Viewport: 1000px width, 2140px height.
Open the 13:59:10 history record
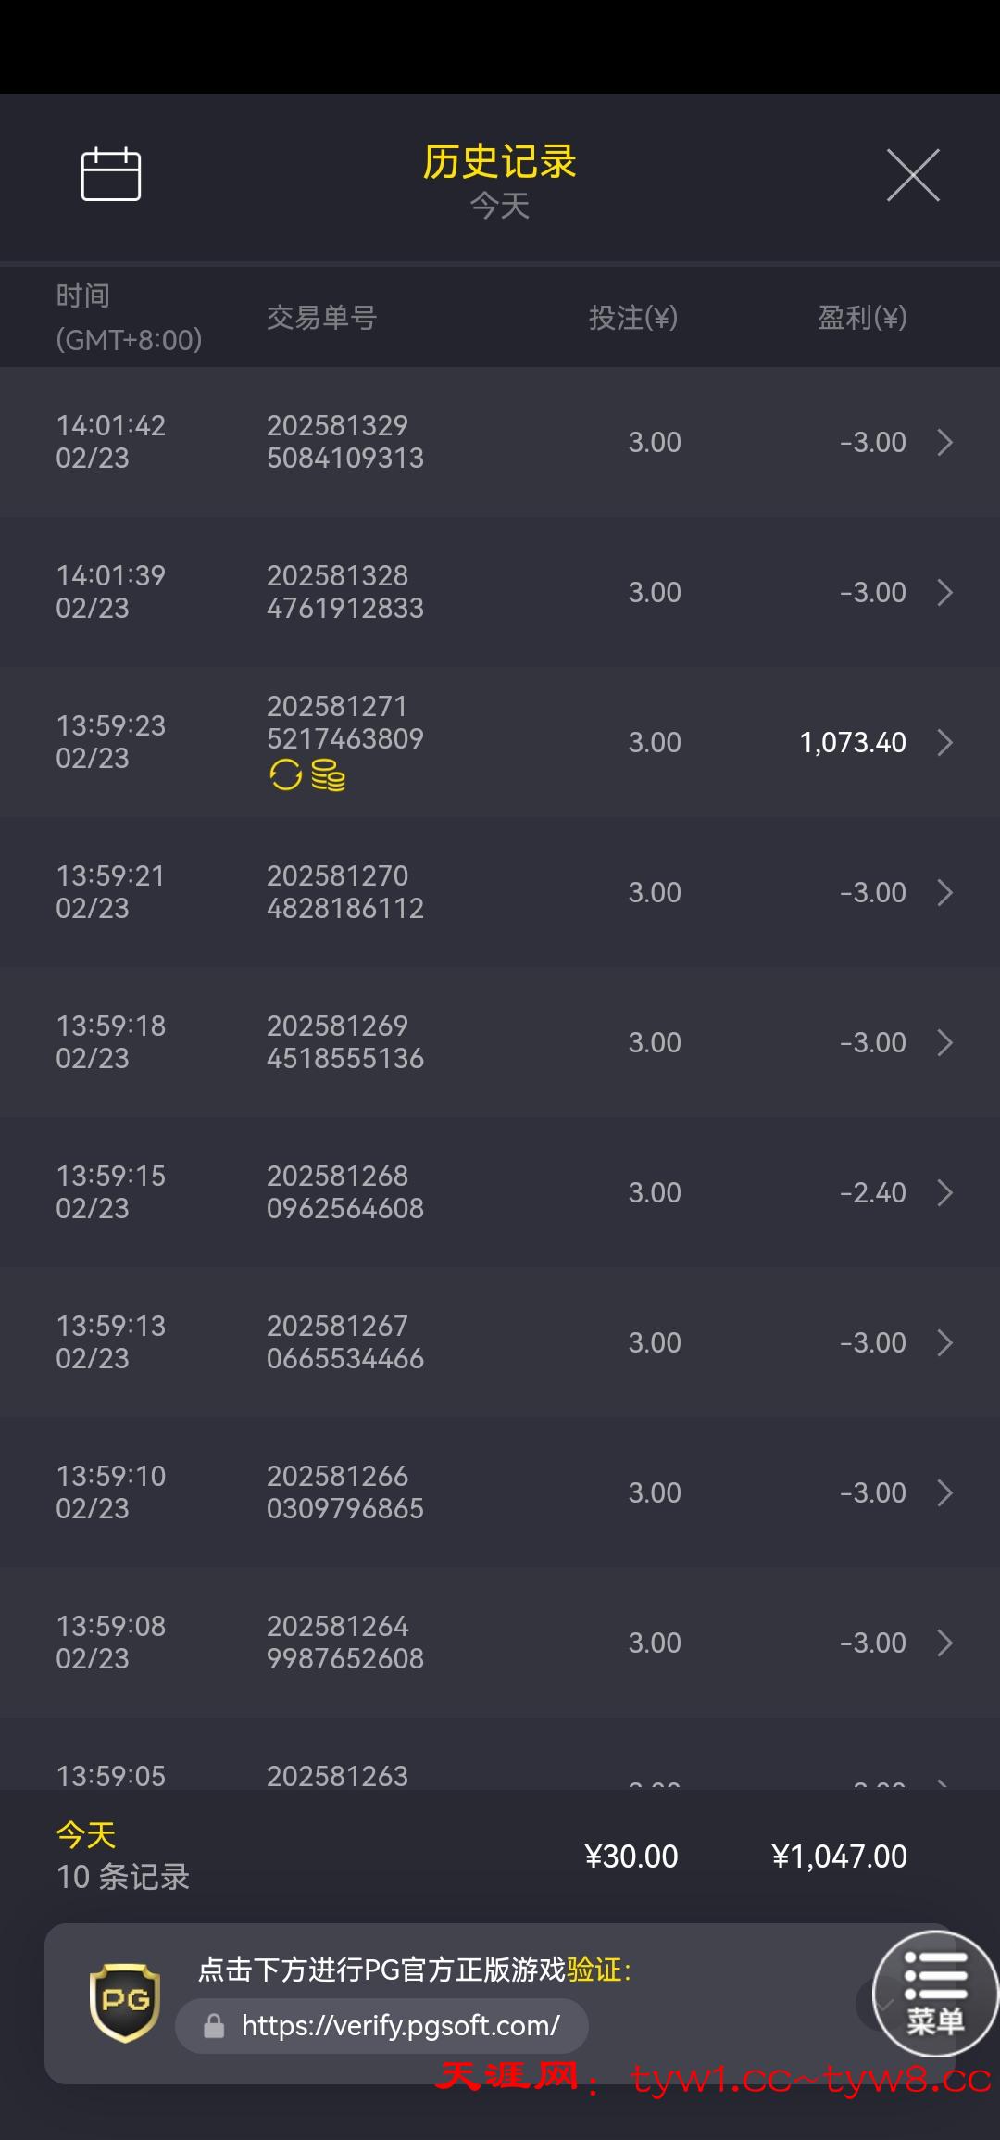click(500, 1492)
